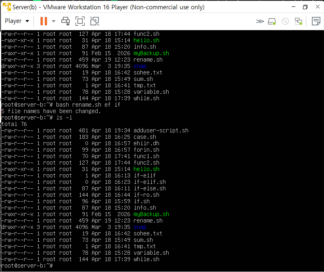324x272 pixels.
Task: Click the double-chevron devices expander
Action: 260,21
